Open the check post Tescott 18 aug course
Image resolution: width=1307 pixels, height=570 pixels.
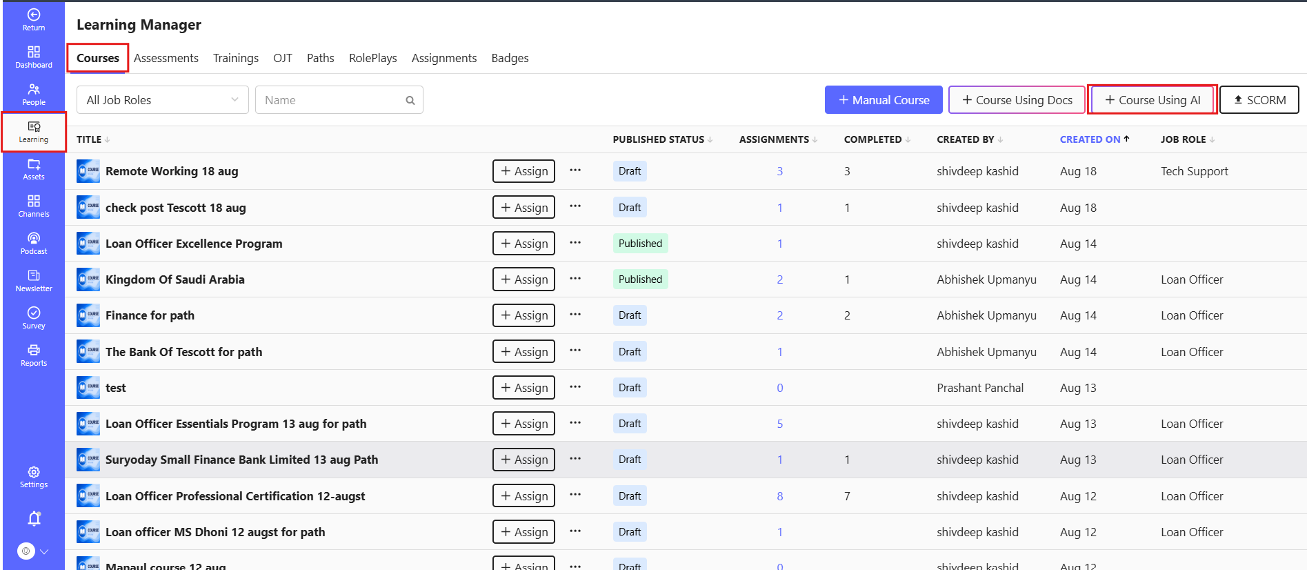(175, 208)
